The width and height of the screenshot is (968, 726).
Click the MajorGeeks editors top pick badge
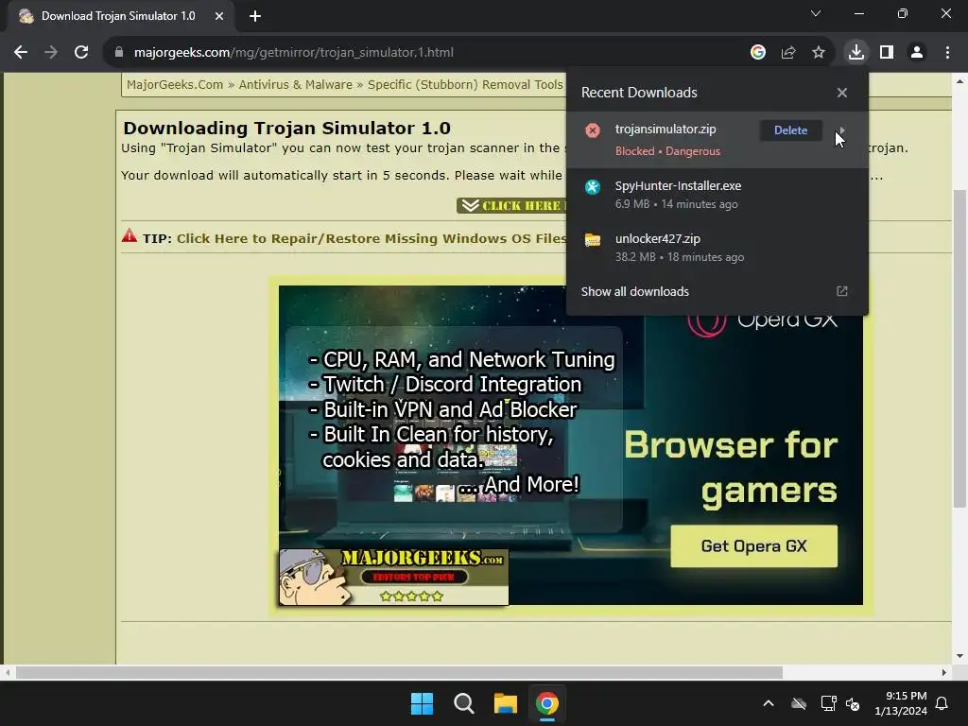point(394,578)
